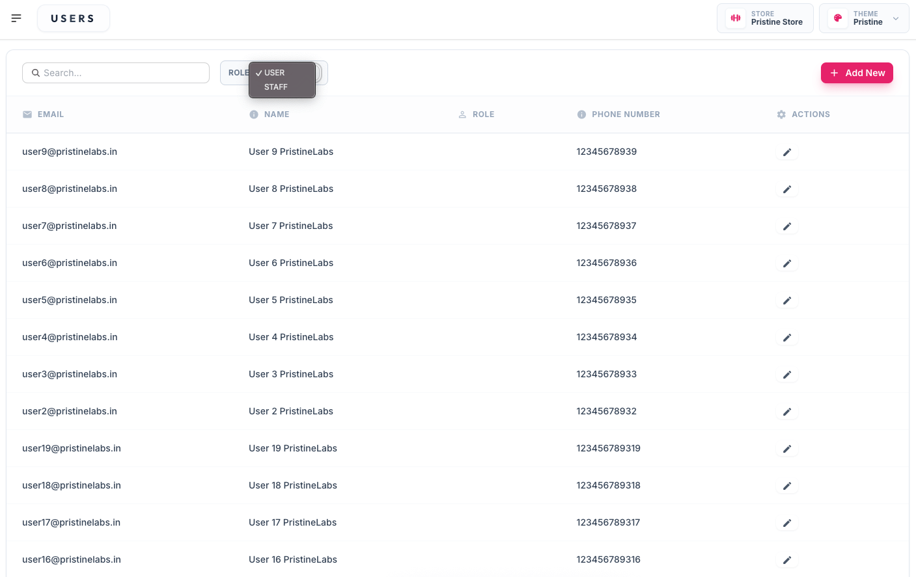Click the magnifier icon in the search field
The image size is (916, 577).
pos(36,73)
